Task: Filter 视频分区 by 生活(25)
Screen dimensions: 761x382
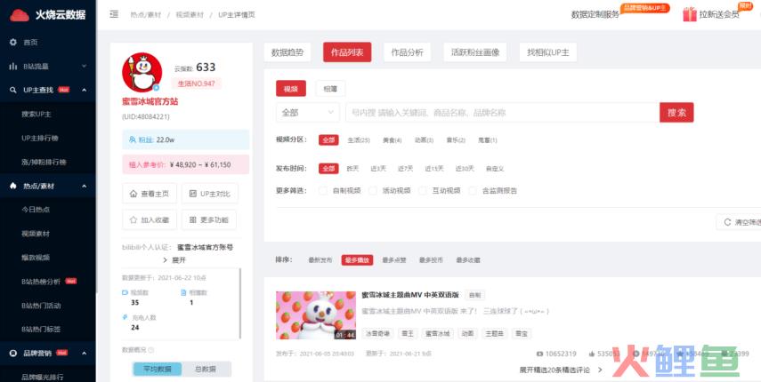Action: click(359, 140)
